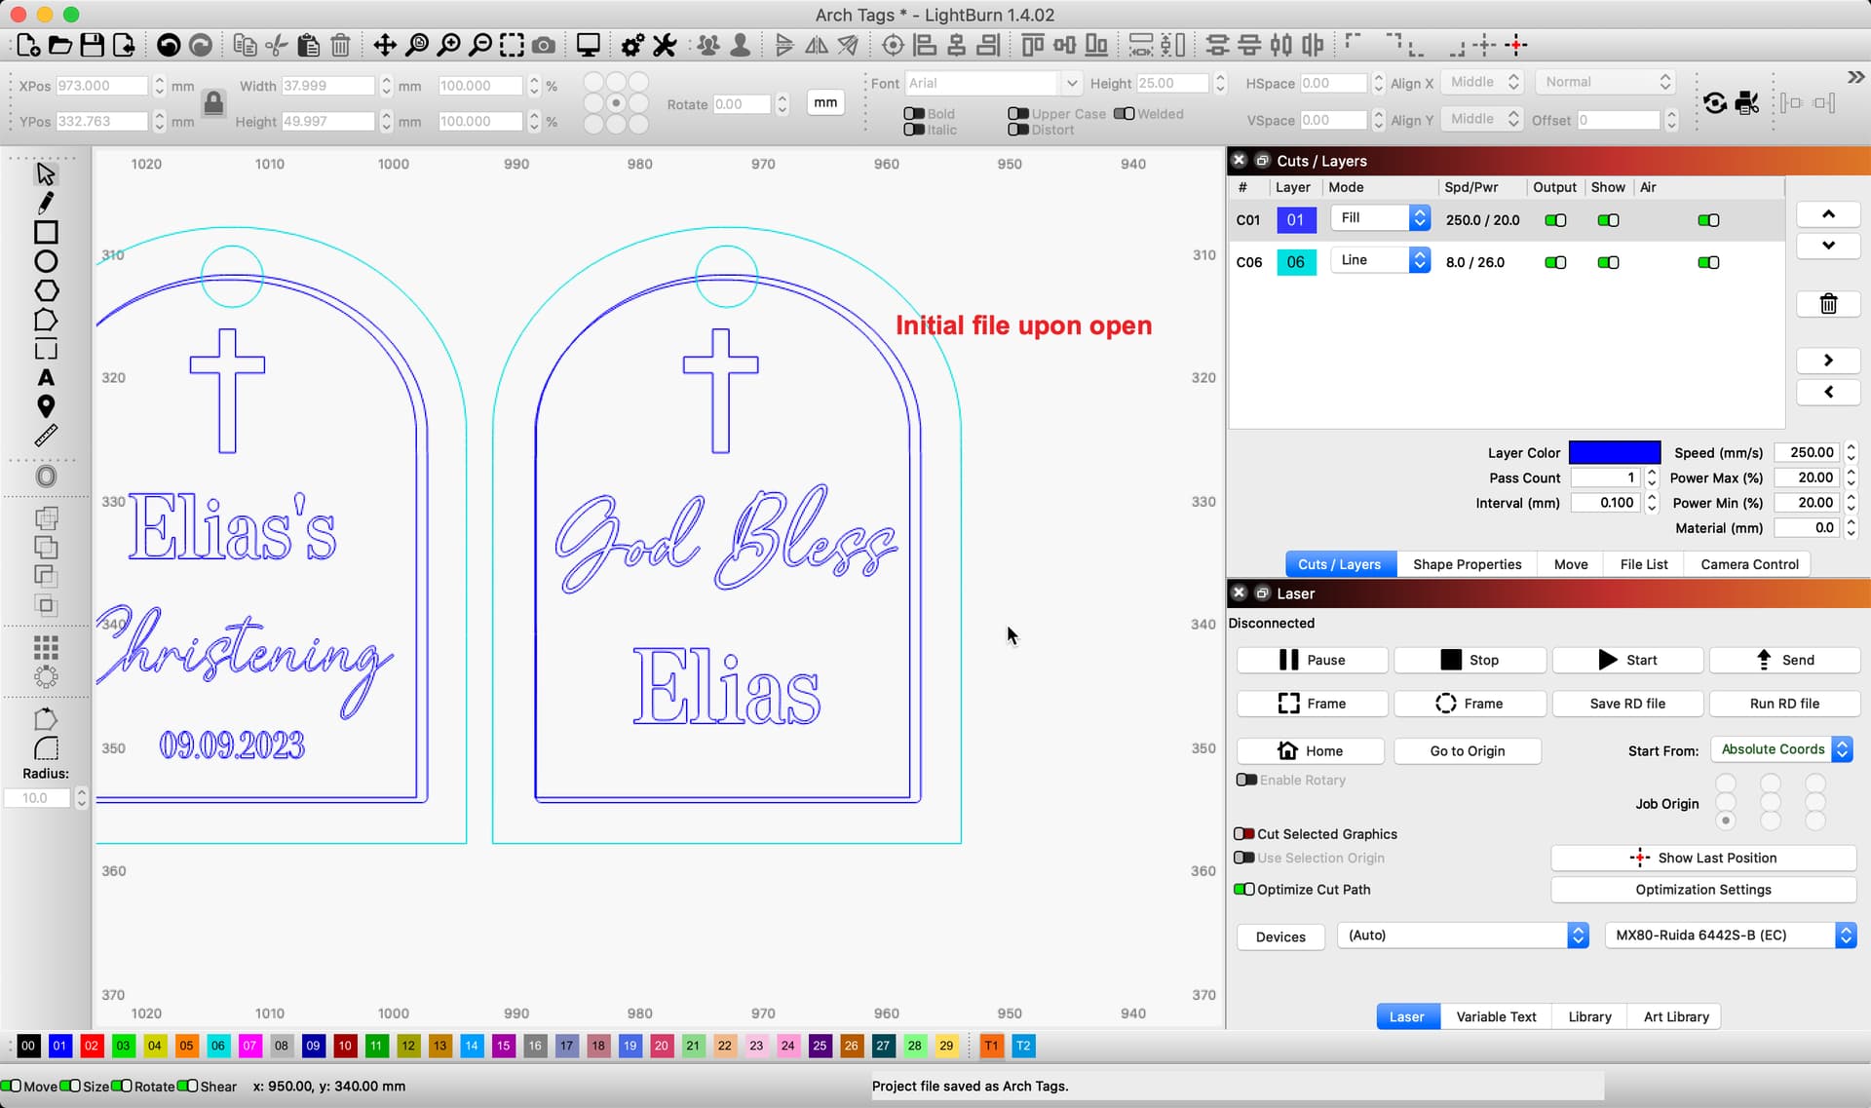Image resolution: width=1871 pixels, height=1108 pixels.
Task: Open the Align Y Middle dropdown
Action: tap(1481, 119)
